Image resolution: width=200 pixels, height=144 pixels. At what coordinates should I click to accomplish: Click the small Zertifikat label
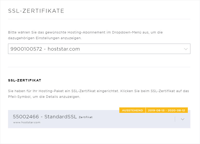pos(86,117)
